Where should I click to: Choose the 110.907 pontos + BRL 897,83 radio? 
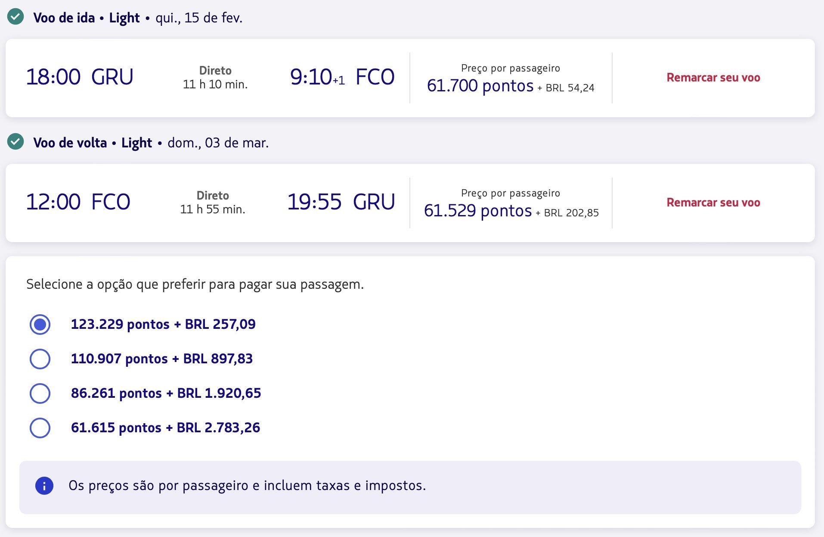click(40, 359)
